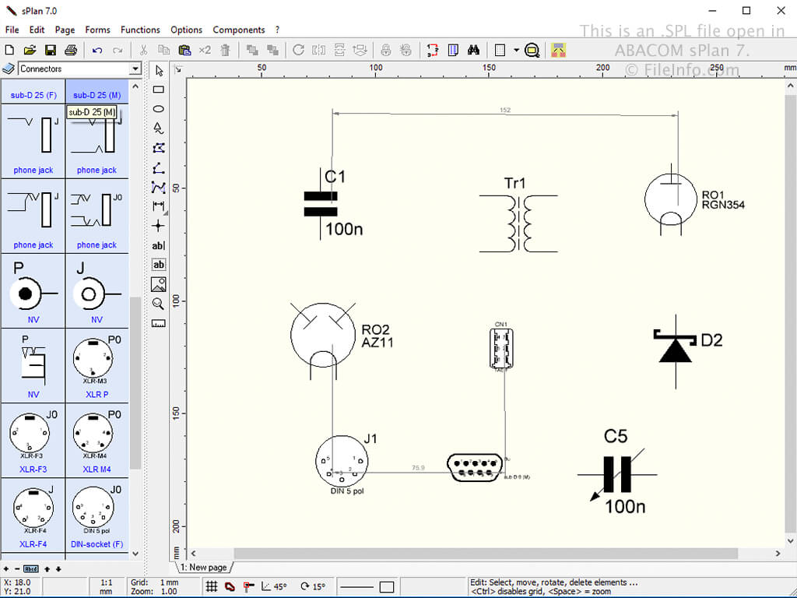
Task: Open the Functions menu
Action: [x=140, y=30]
